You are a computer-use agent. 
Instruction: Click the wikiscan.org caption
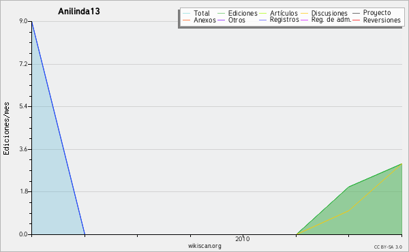point(204,246)
